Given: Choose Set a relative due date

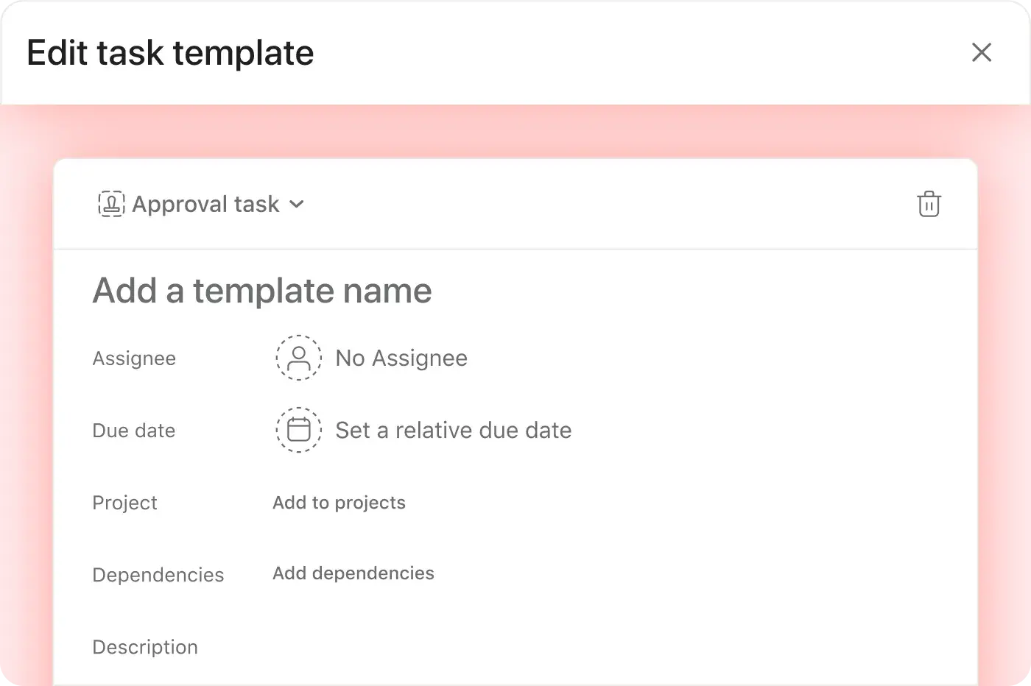Looking at the screenshot, I should click(454, 430).
